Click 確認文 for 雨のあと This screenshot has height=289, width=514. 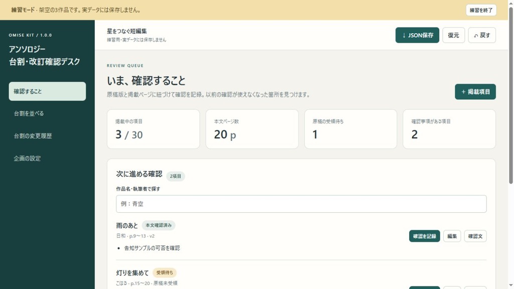(475, 236)
